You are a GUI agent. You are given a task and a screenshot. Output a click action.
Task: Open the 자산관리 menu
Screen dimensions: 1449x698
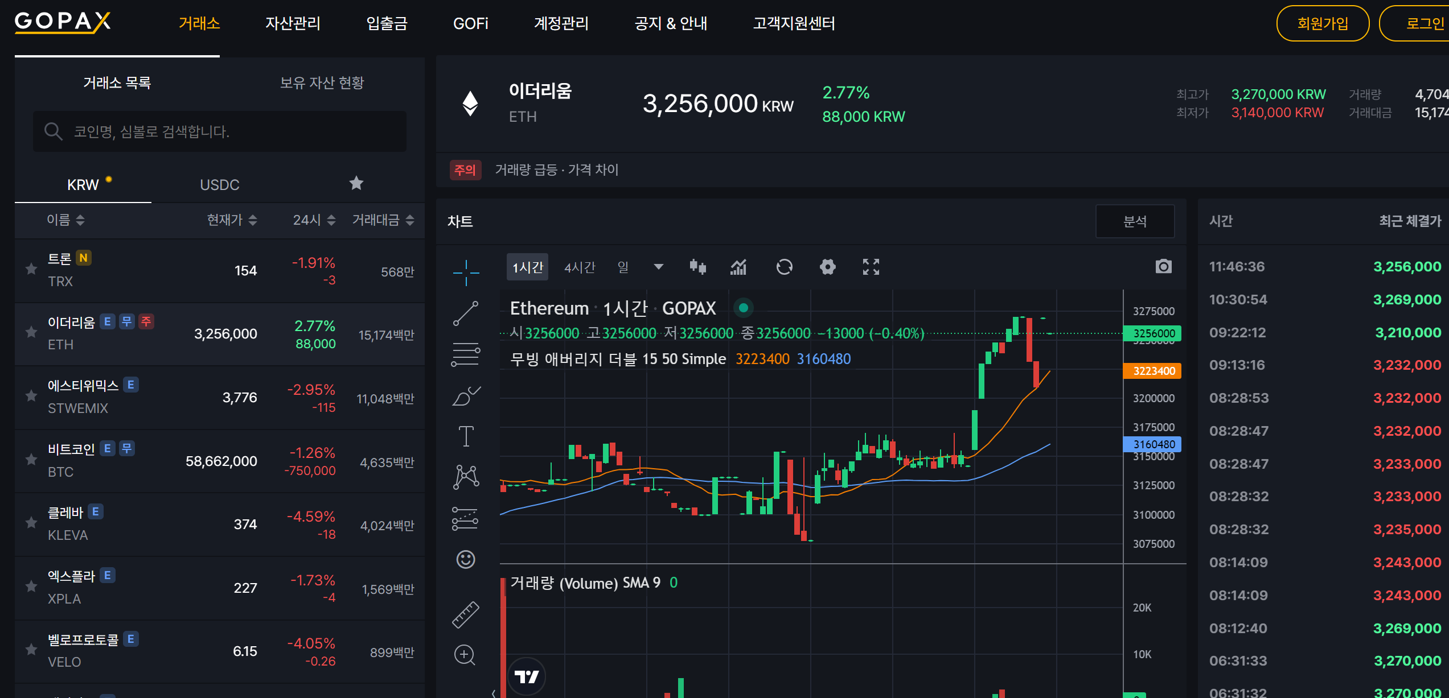tap(293, 23)
